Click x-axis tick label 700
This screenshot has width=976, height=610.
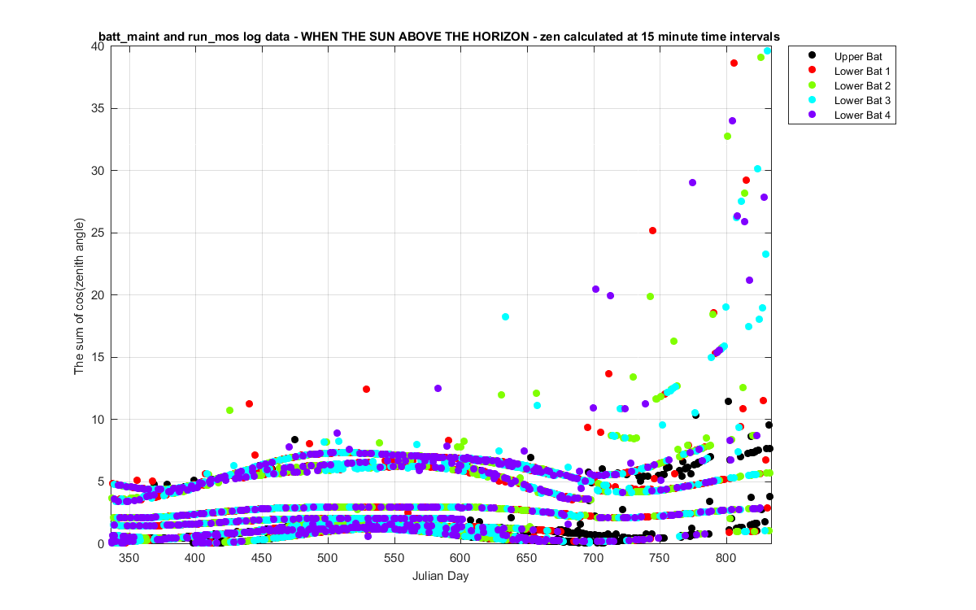[593, 557]
